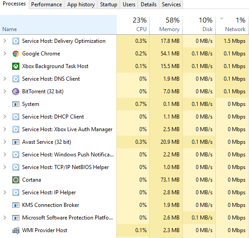Click the Avast Service process icon
249x238 pixels.
tap(16, 142)
